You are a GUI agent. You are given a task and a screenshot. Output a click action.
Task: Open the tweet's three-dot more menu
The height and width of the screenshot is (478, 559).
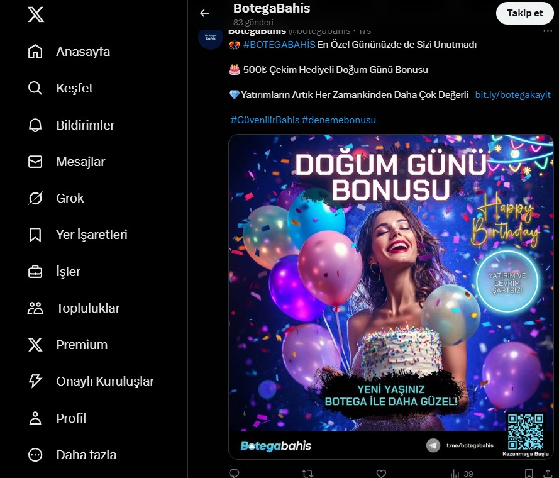click(x=548, y=31)
